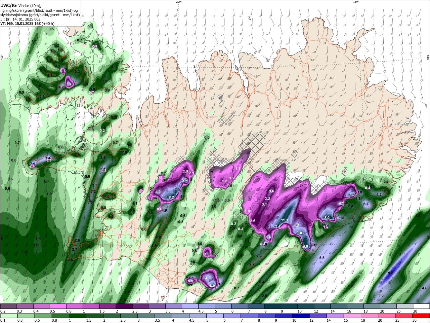Click the 6.7 precipitation value on map

366,204
